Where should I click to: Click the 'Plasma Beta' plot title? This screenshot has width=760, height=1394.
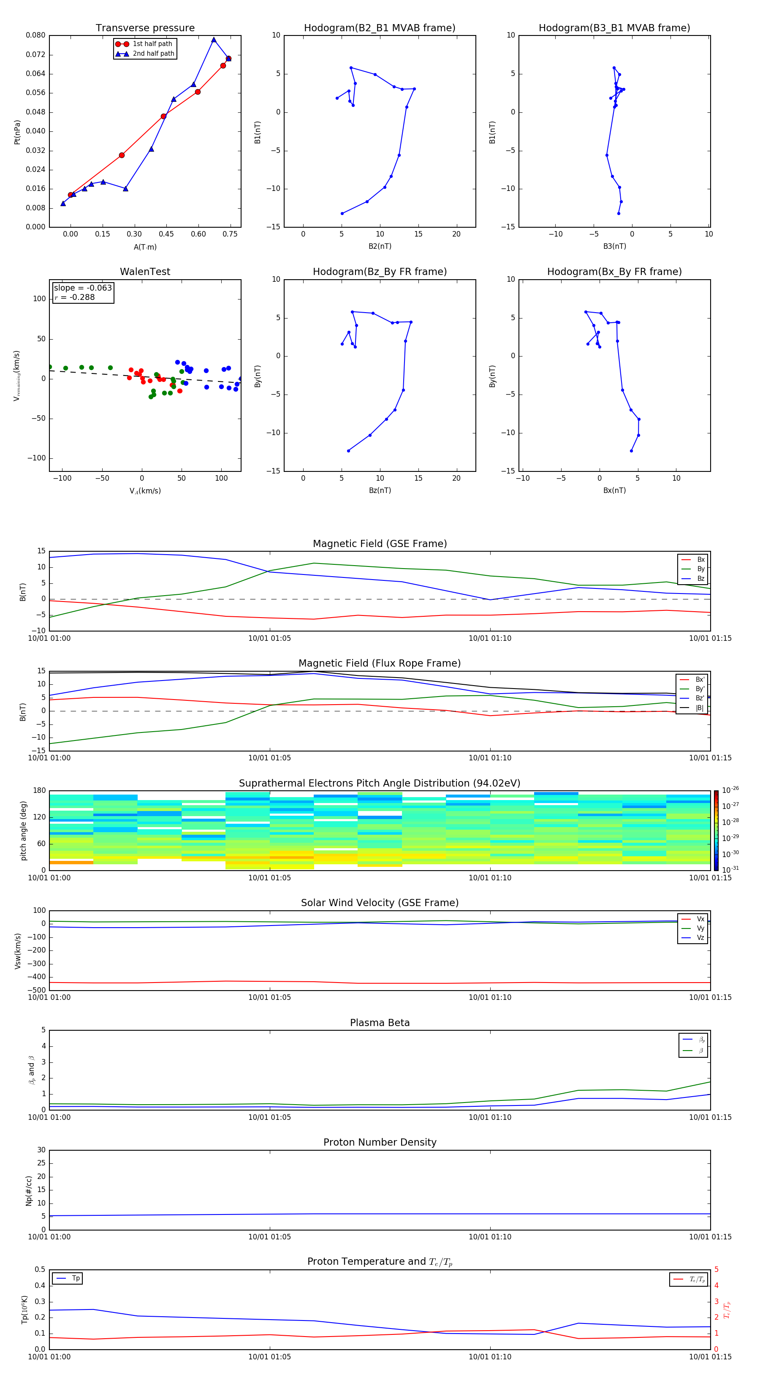[380, 1023]
